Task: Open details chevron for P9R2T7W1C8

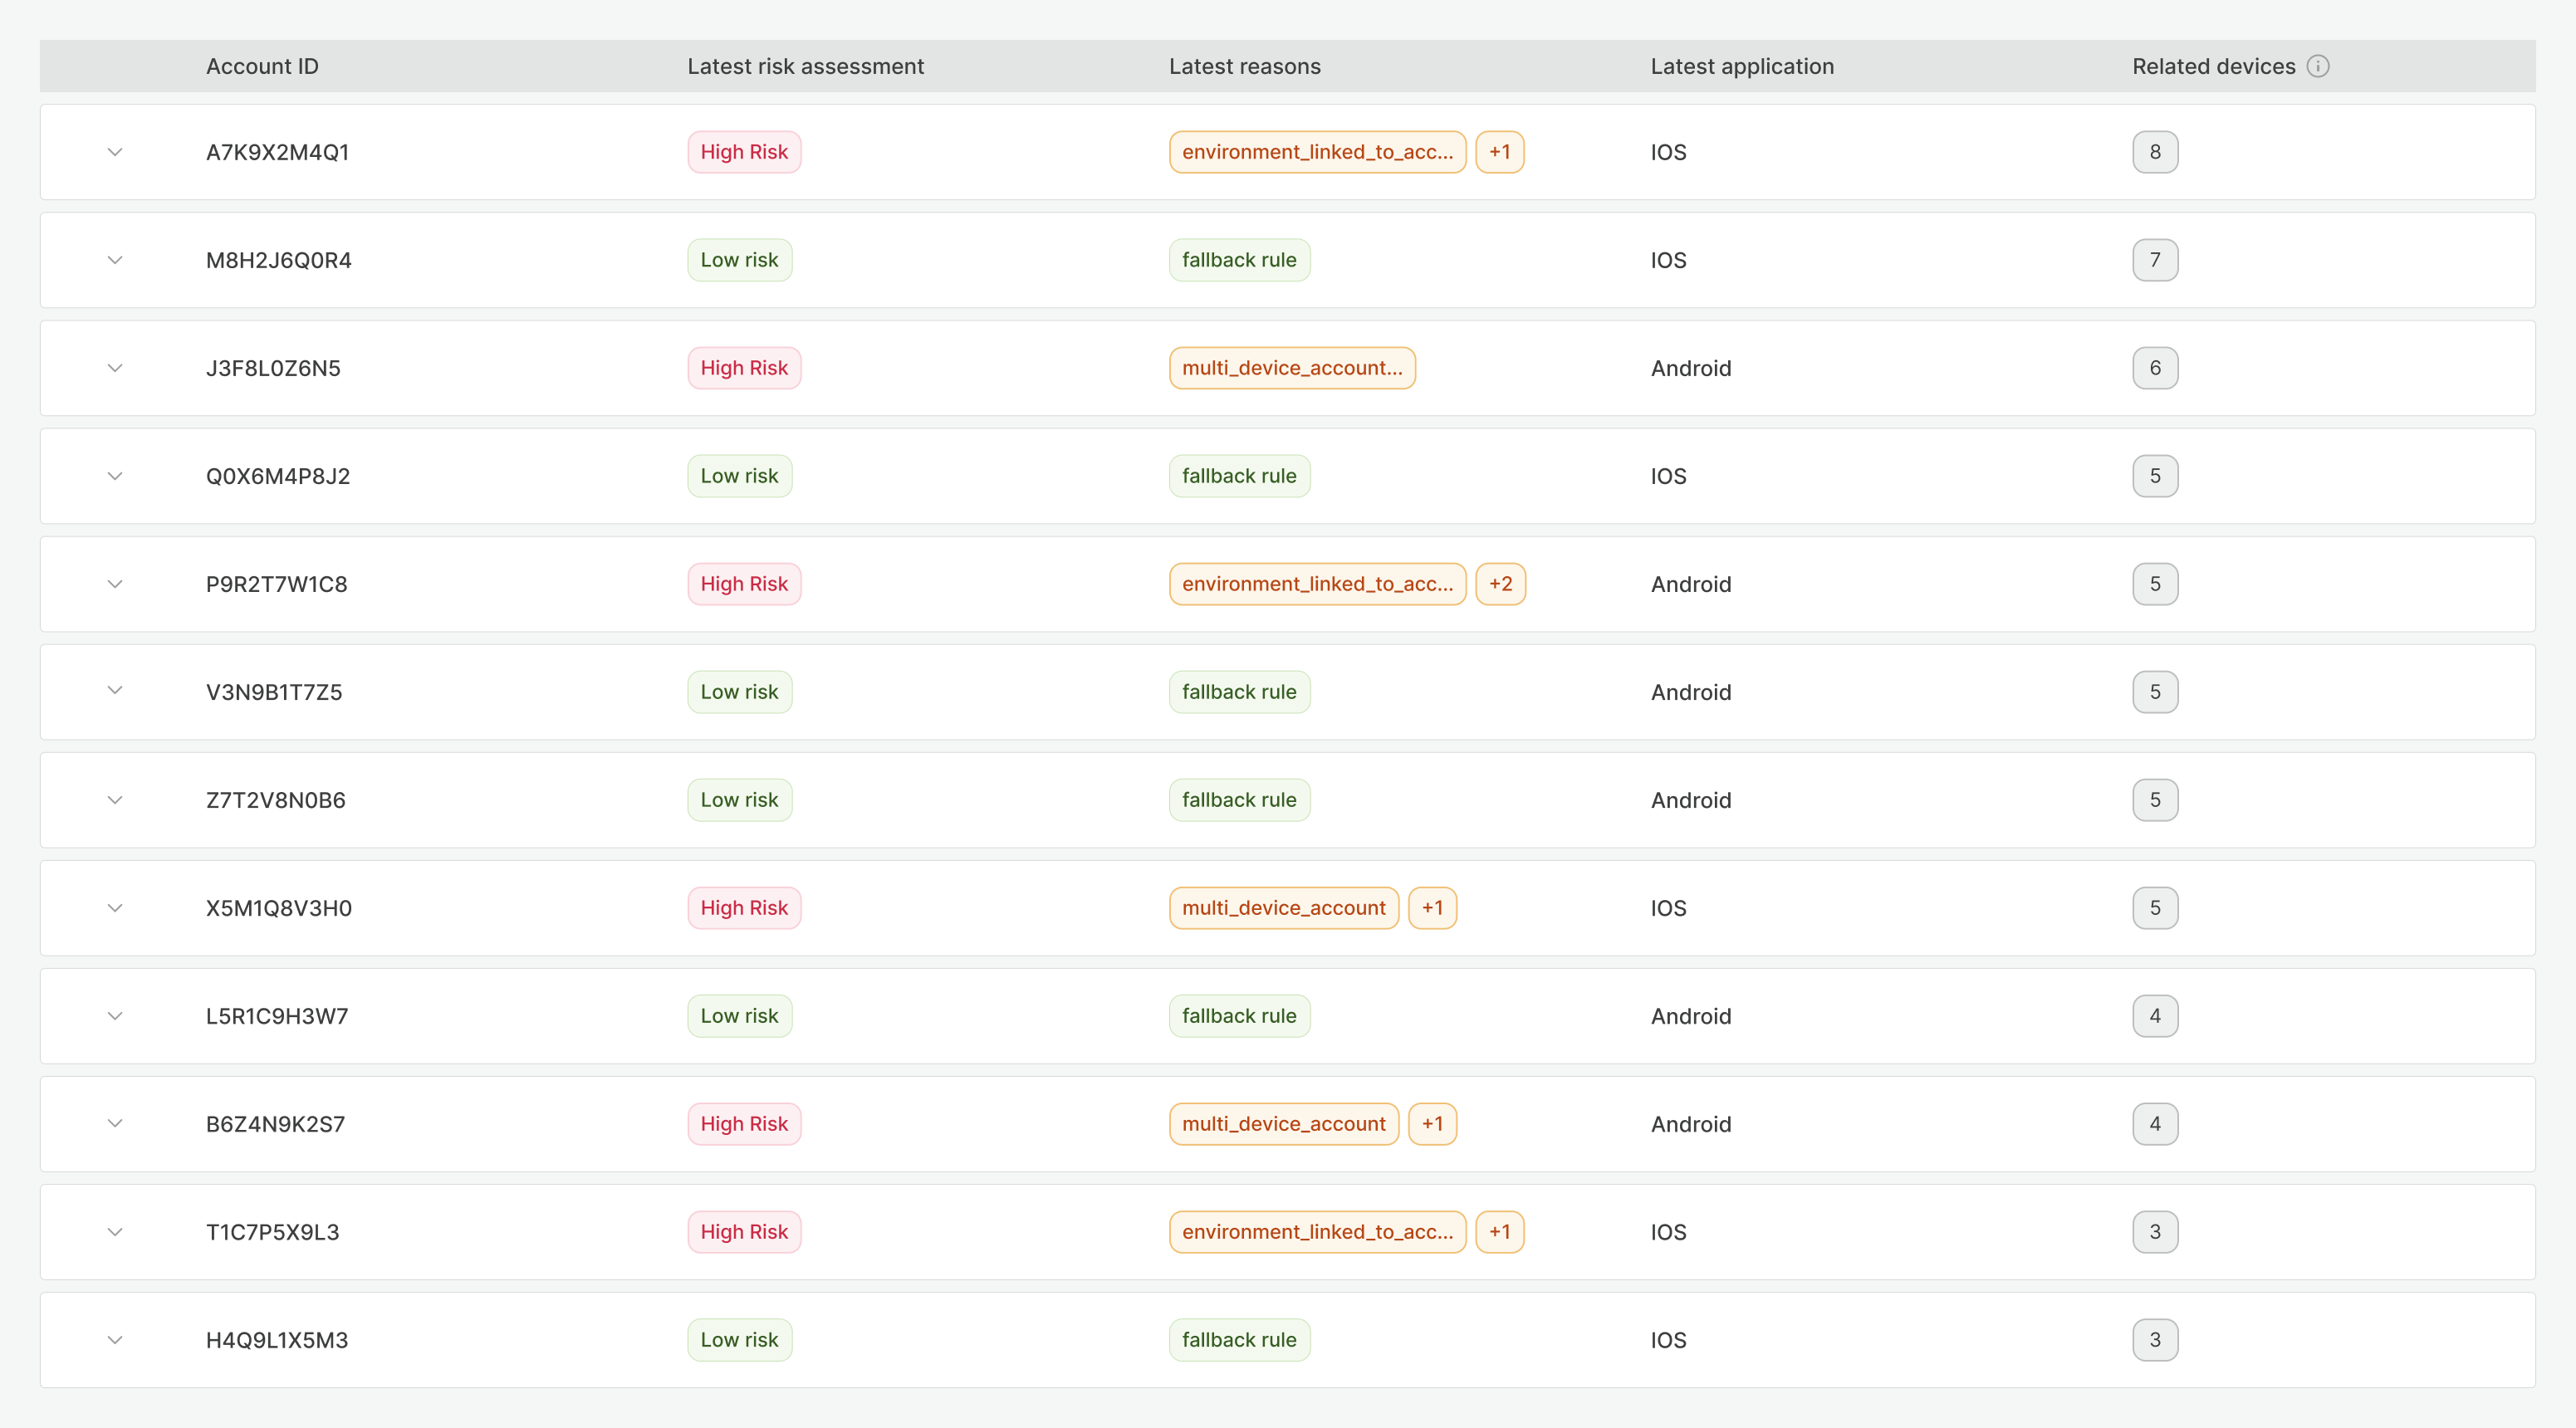Action: pos(115,584)
